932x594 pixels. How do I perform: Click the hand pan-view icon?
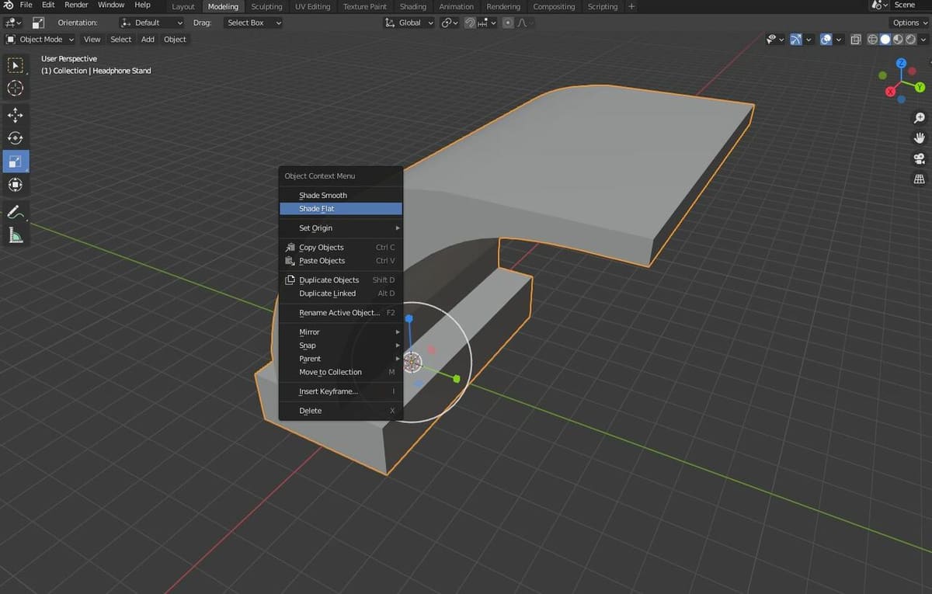(920, 138)
